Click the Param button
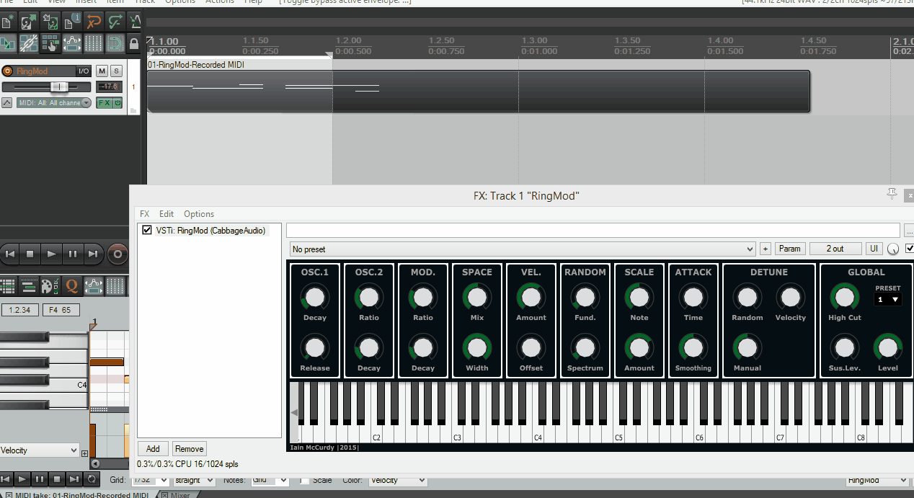 [790, 249]
